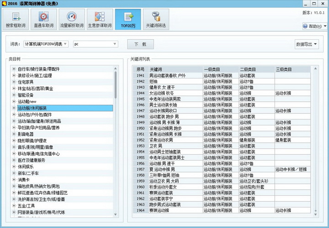Expand the 自行车/骑行装备/零配件 node
Image resolution: width=329 pixels, height=228 pixels.
(14, 69)
